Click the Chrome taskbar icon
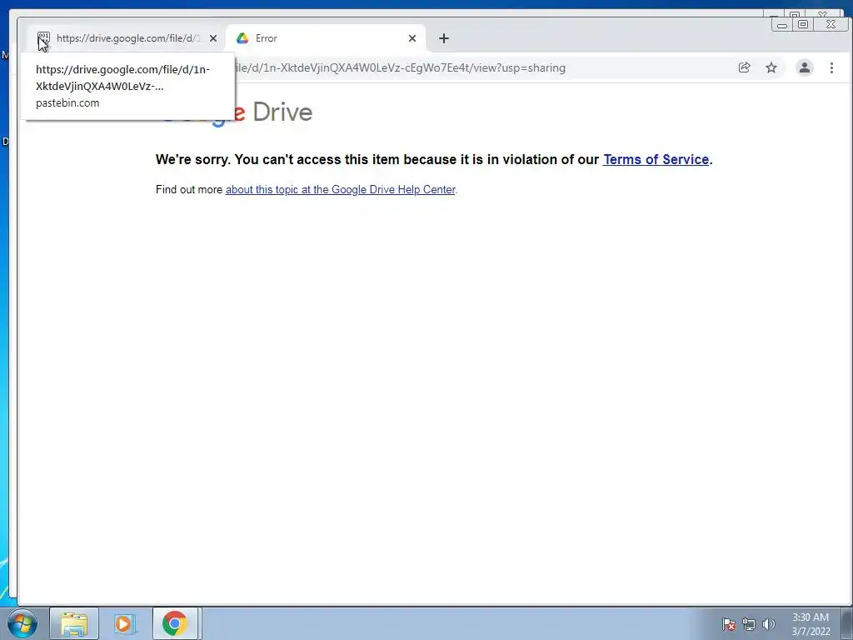The height and width of the screenshot is (640, 853). pyautogui.click(x=175, y=623)
